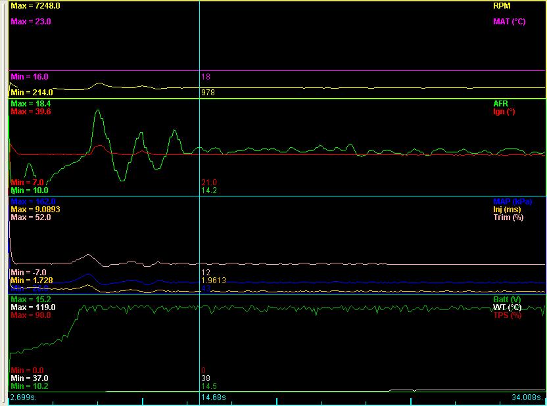This screenshot has width=547, height=406.
Task: Click the cursor RPM reading 978
Action: [208, 93]
